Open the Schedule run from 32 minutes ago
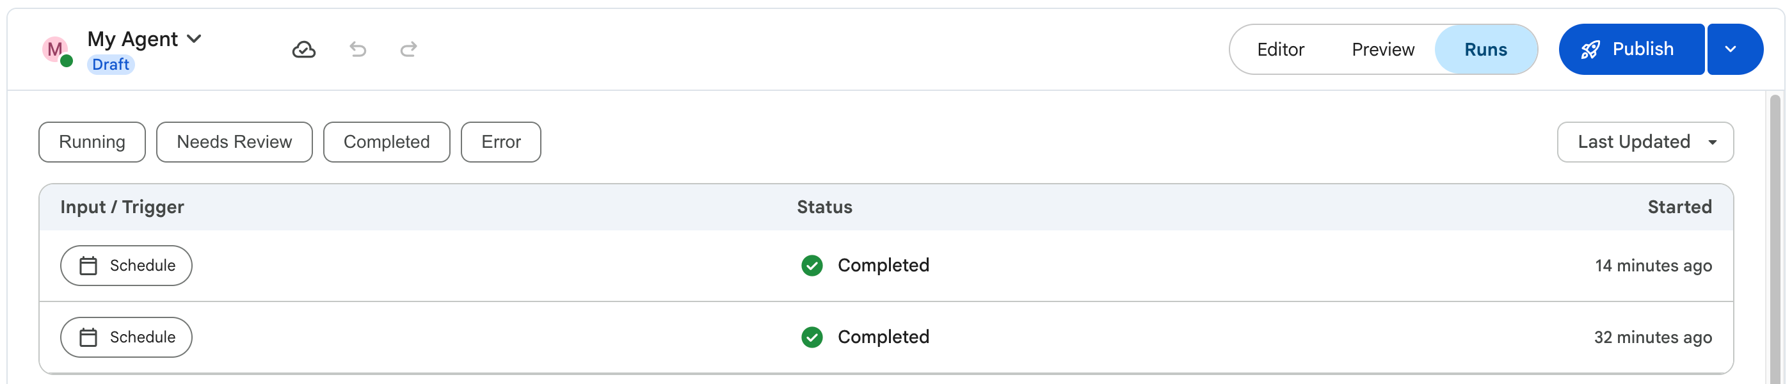This screenshot has width=1792, height=384. [886, 337]
